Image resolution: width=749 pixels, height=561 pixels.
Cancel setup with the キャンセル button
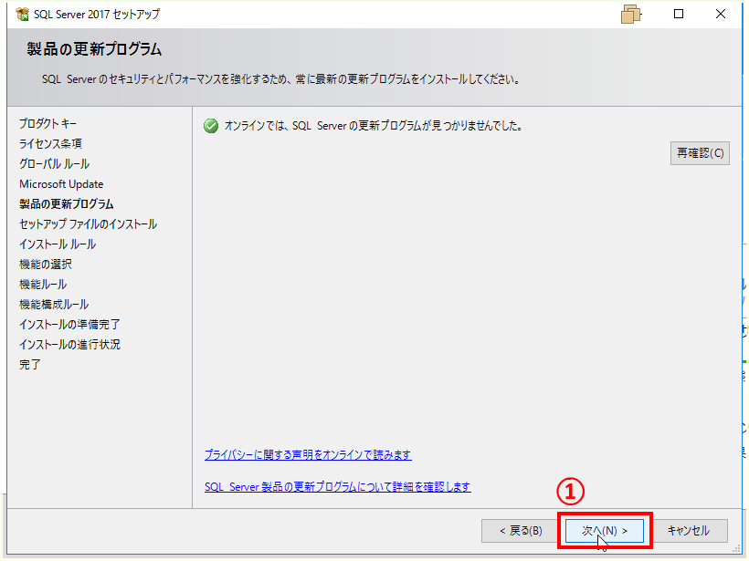[x=689, y=531]
